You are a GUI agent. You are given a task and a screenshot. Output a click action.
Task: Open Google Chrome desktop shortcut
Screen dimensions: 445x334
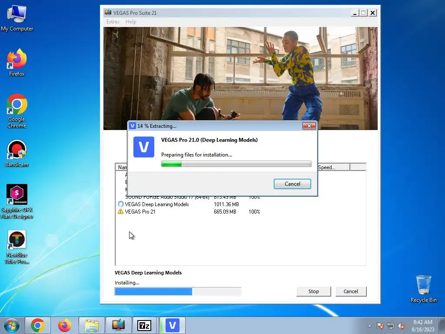tap(17, 111)
